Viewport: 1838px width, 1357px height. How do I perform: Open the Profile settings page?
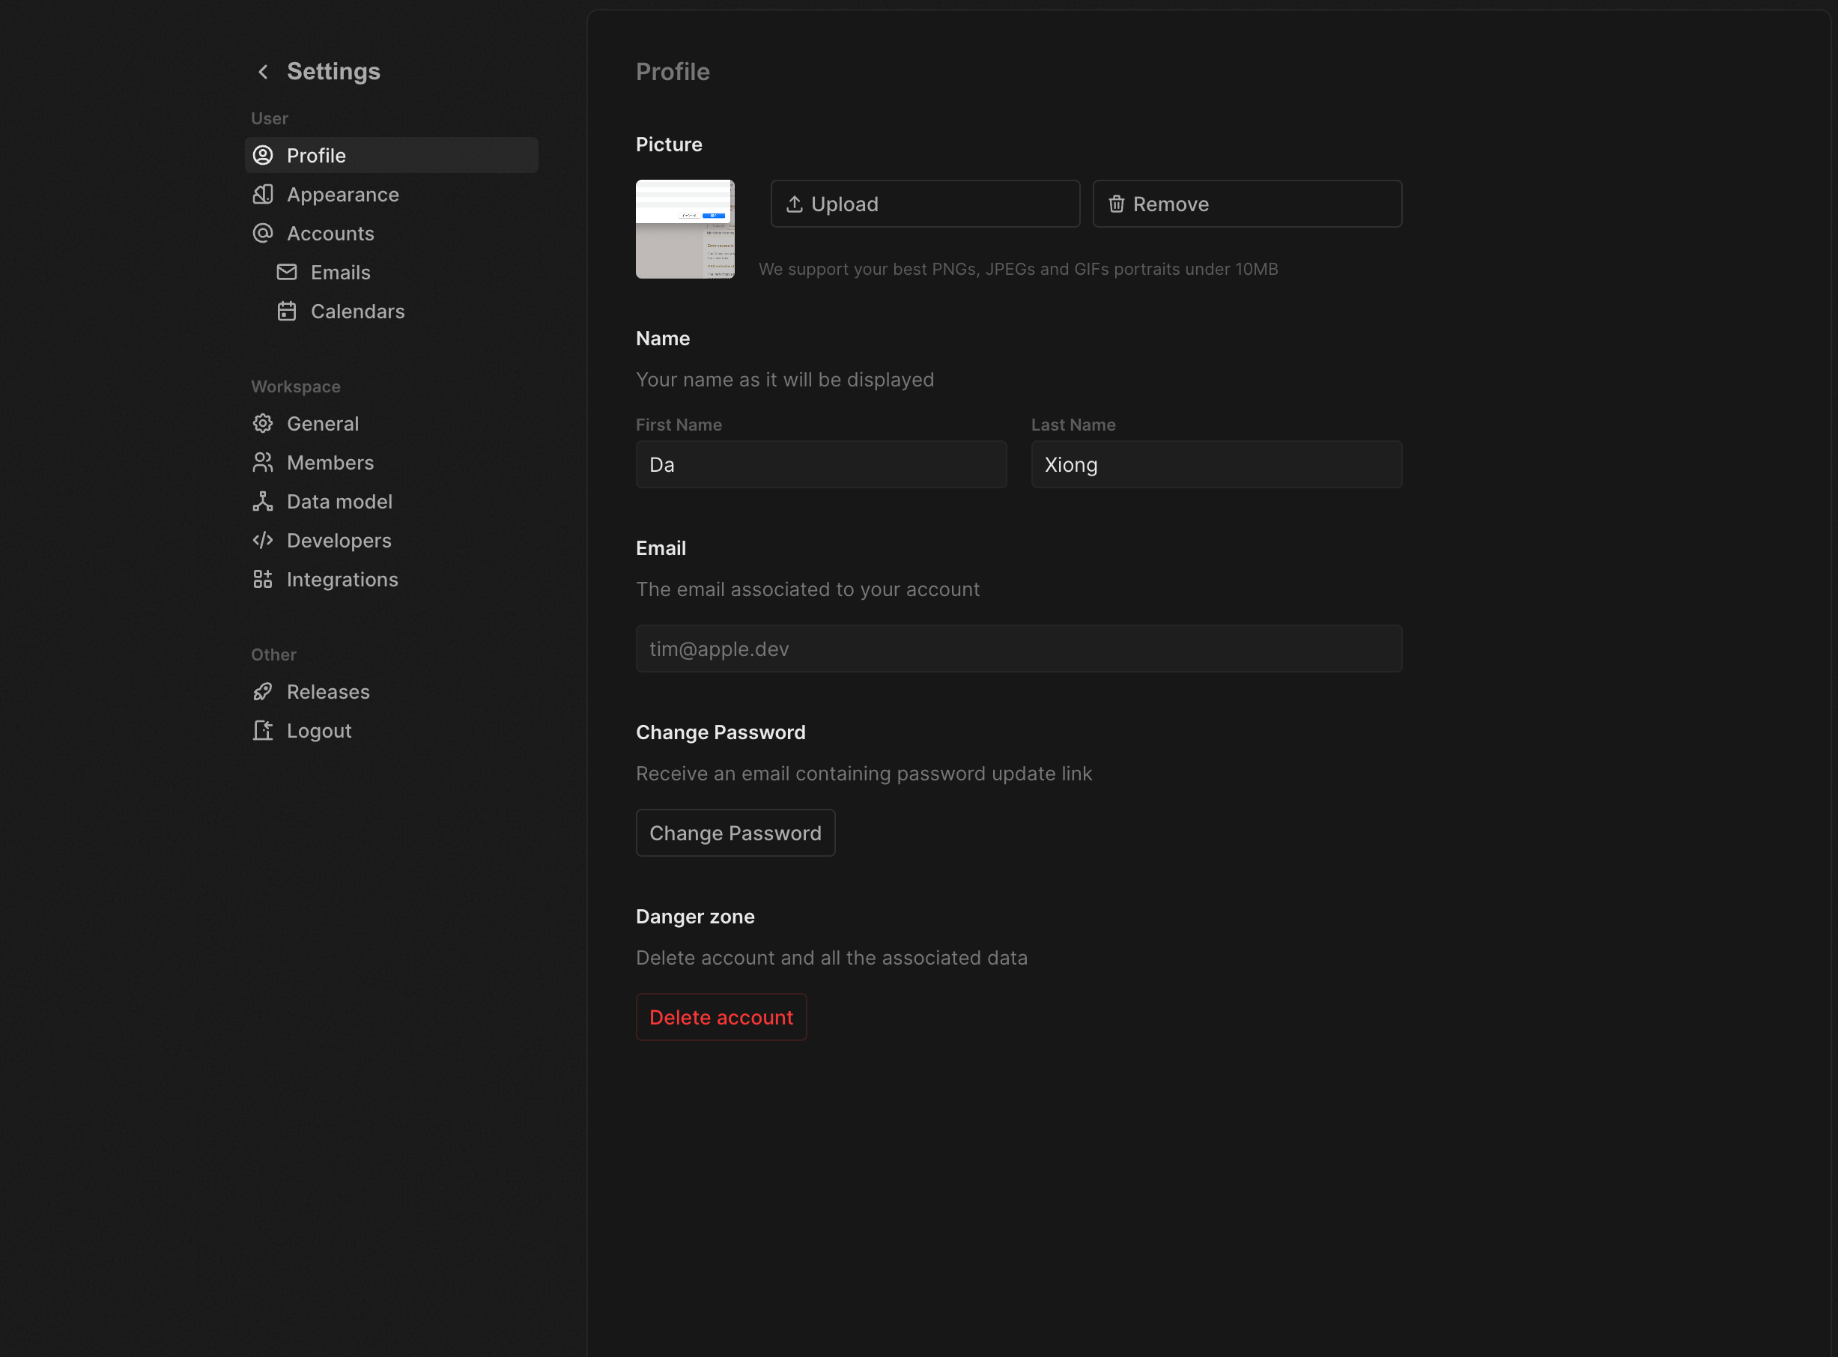coord(392,155)
